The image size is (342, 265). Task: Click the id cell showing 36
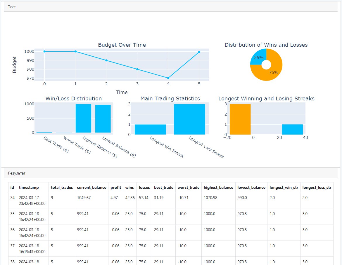[x=12, y=230]
